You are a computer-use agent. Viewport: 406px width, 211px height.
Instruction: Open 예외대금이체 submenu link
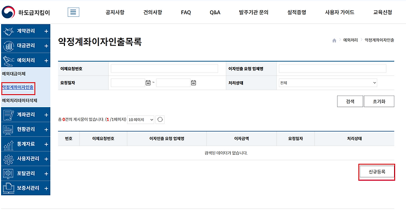click(x=14, y=74)
